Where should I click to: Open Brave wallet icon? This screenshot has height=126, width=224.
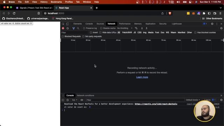[215, 13]
